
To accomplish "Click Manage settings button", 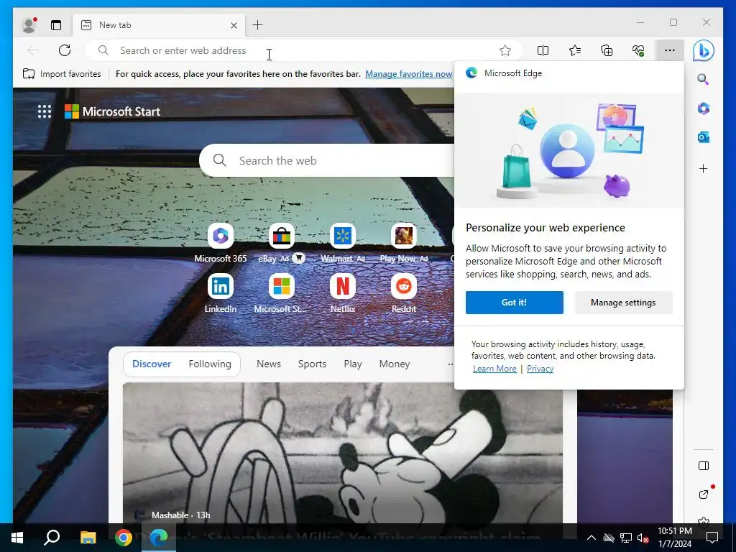I will pos(623,303).
